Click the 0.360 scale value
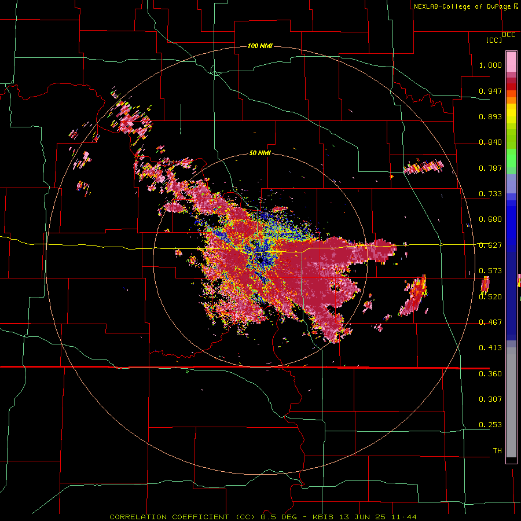The width and height of the screenshot is (521, 521). [490, 373]
